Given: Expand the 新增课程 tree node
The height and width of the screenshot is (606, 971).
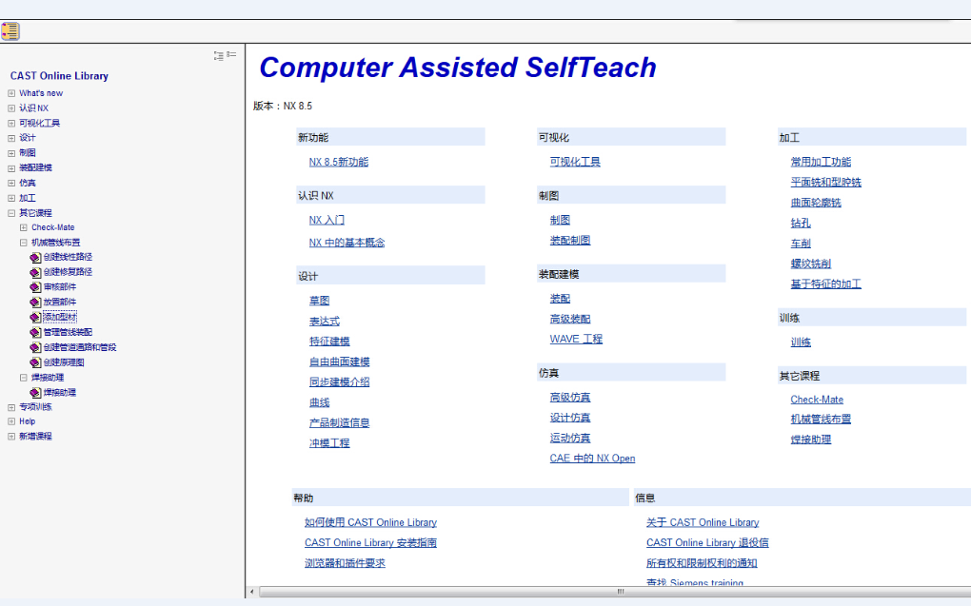Looking at the screenshot, I should pos(11,437).
